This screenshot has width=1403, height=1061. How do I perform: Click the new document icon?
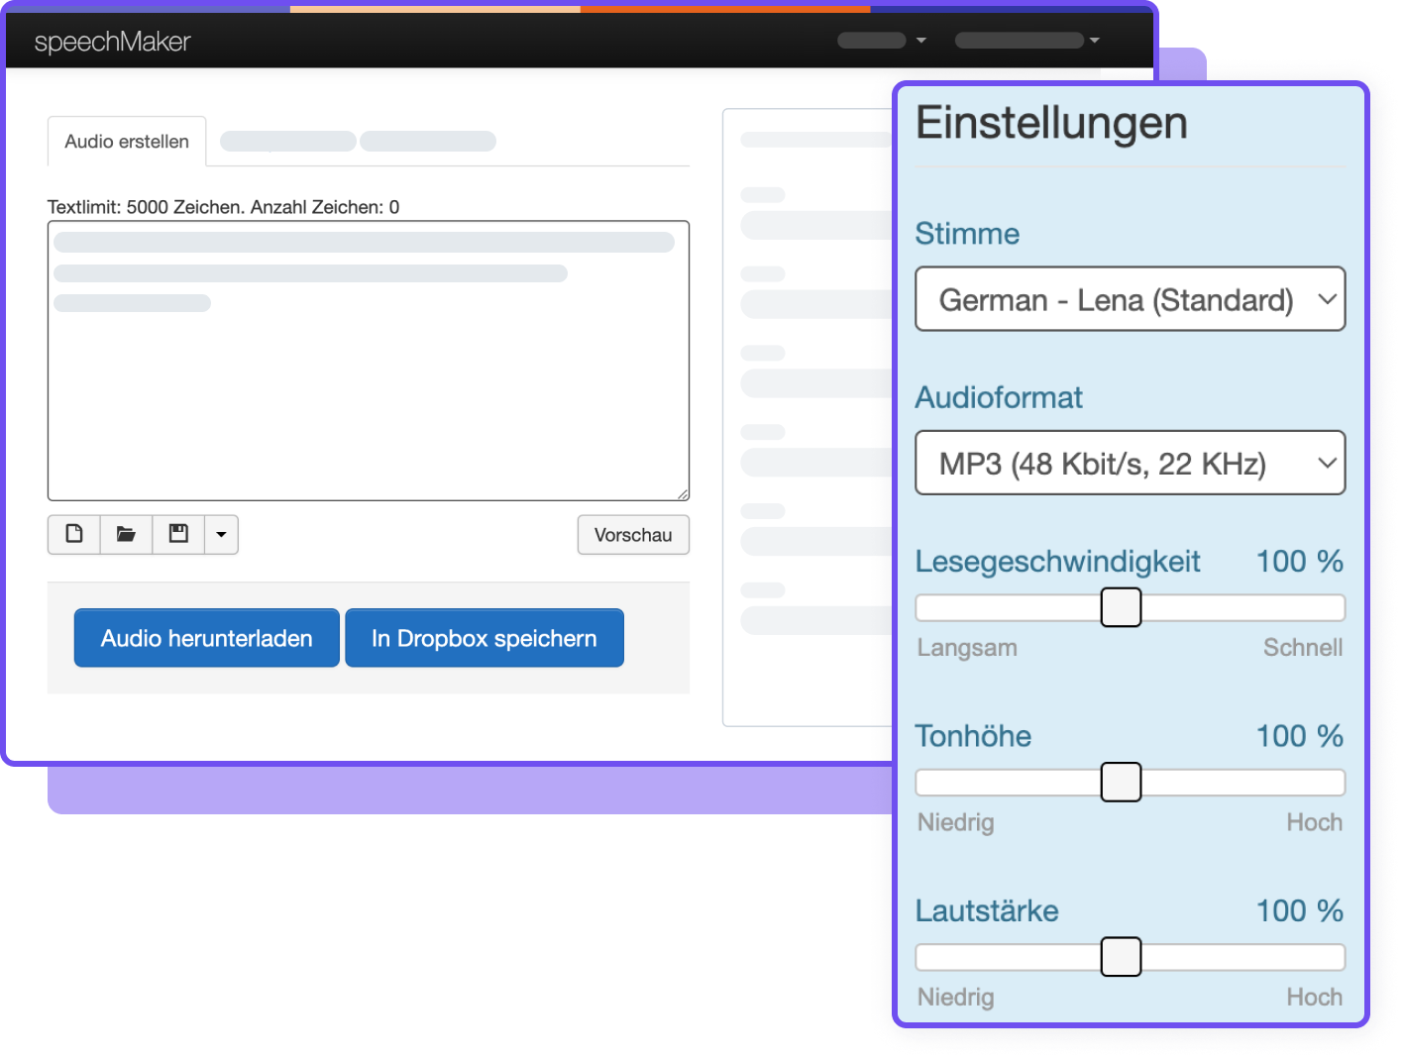[x=74, y=534]
